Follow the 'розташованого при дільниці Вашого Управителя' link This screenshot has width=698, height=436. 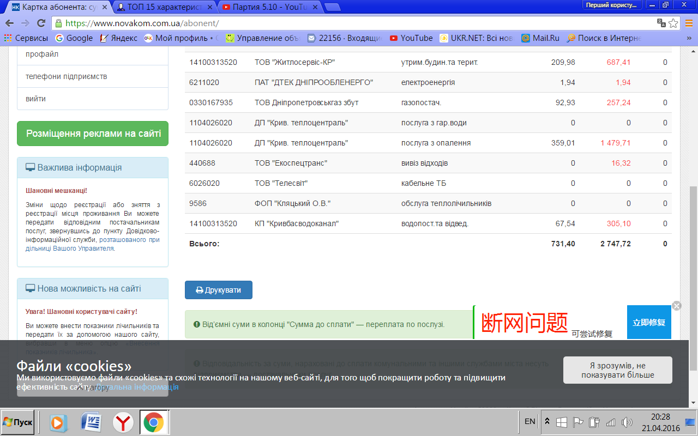(x=93, y=244)
